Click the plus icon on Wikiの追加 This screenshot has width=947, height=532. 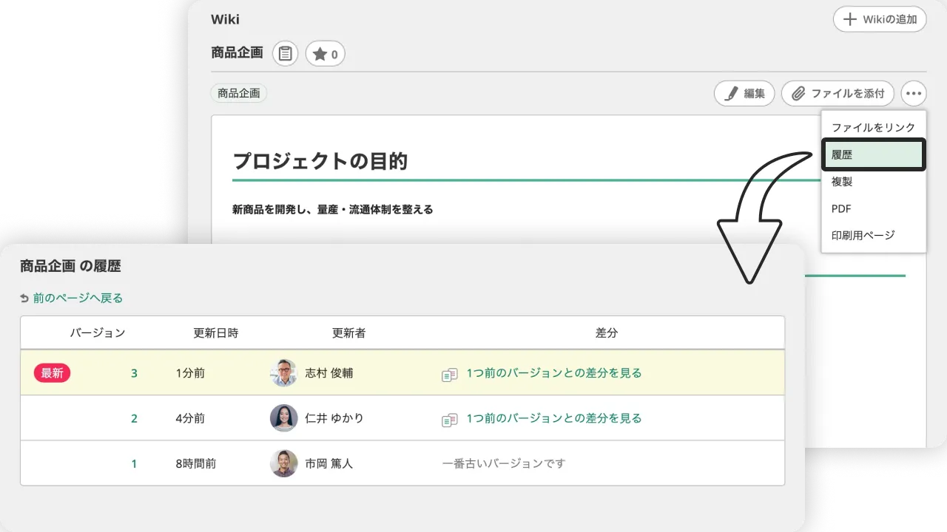[849, 19]
